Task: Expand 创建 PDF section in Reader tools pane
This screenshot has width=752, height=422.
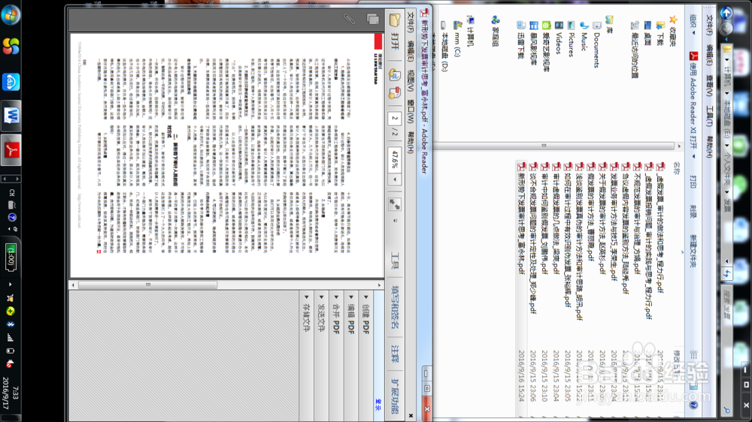Action: [366, 315]
